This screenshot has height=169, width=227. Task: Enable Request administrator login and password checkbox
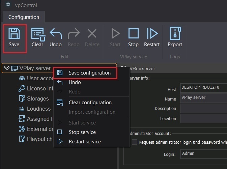pyautogui.click(x=135, y=142)
